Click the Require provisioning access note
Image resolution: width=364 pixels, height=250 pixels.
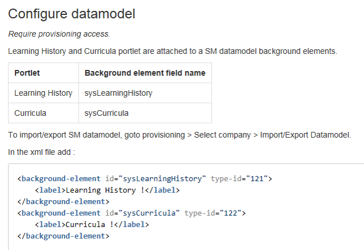[59, 34]
